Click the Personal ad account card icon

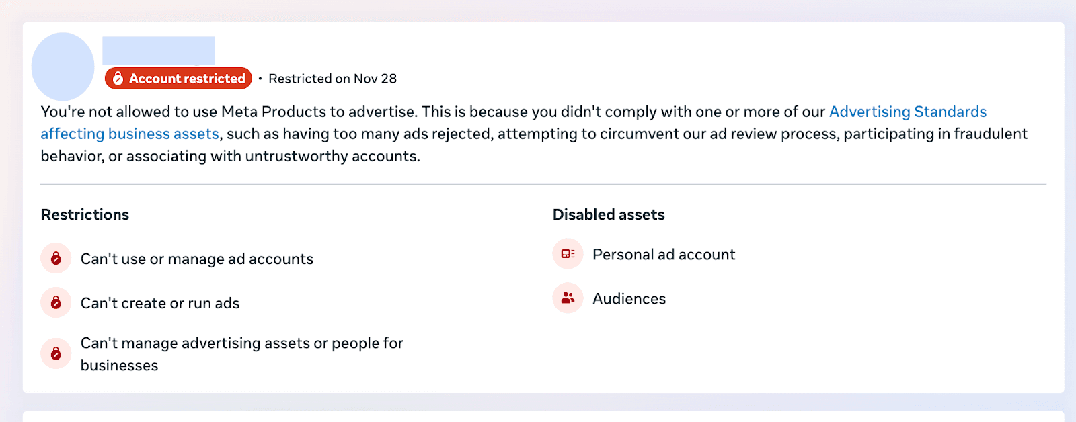567,254
